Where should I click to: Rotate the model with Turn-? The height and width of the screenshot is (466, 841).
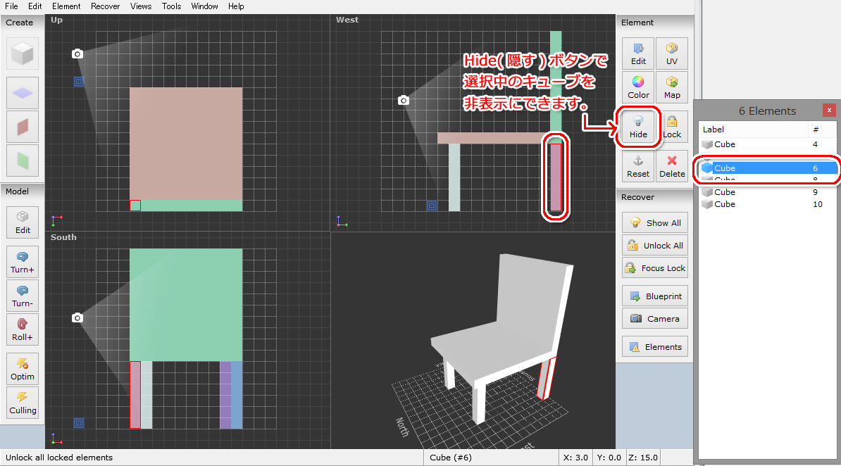pos(23,296)
